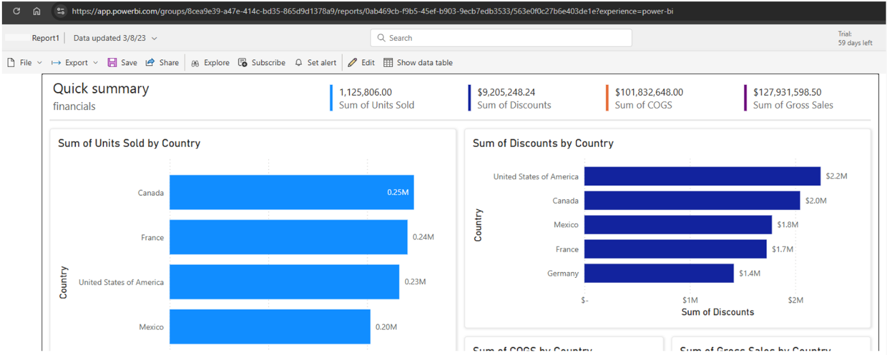This screenshot has width=887, height=355.
Task: Go to browser home page icon
Action: 37,11
